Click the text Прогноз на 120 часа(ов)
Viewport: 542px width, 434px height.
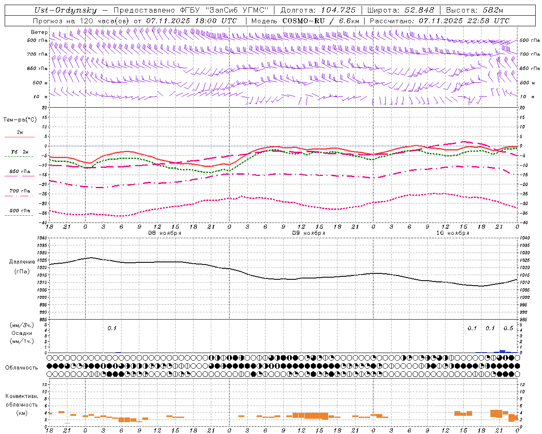pos(81,21)
